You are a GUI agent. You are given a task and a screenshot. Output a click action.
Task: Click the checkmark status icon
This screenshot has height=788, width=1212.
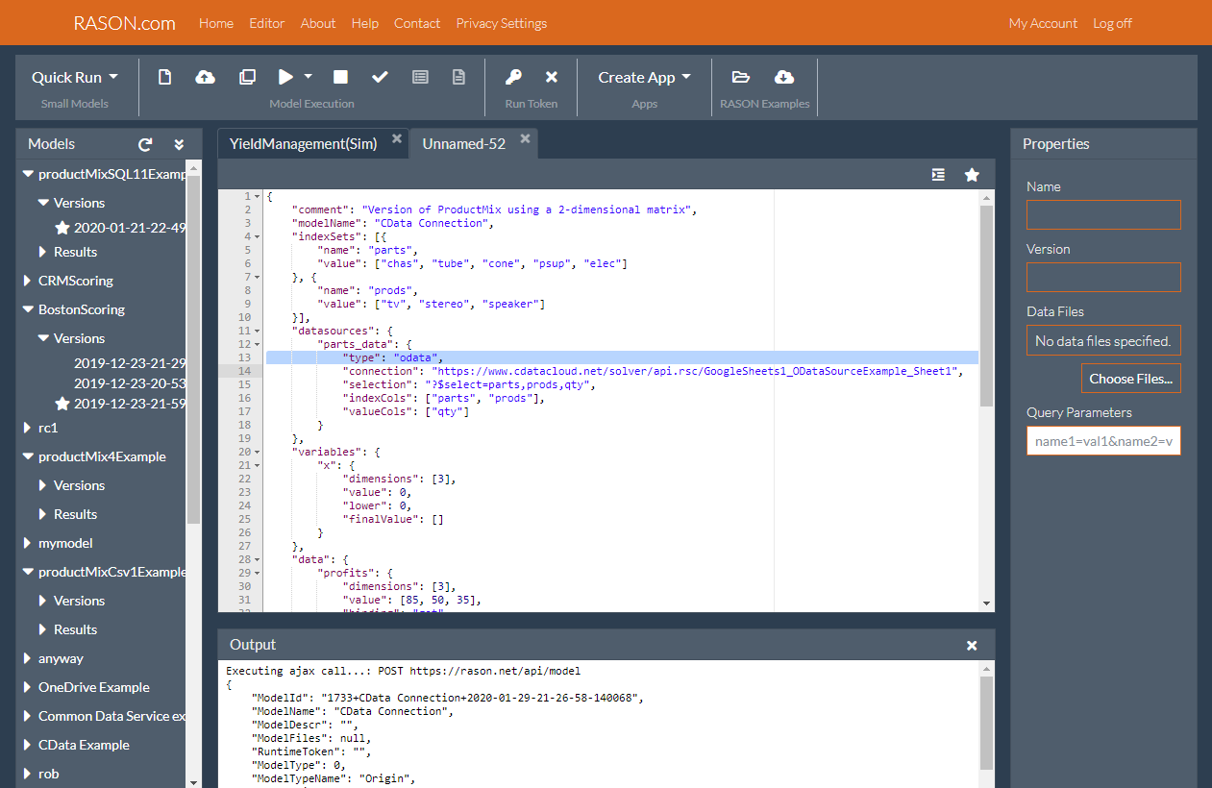pos(380,77)
